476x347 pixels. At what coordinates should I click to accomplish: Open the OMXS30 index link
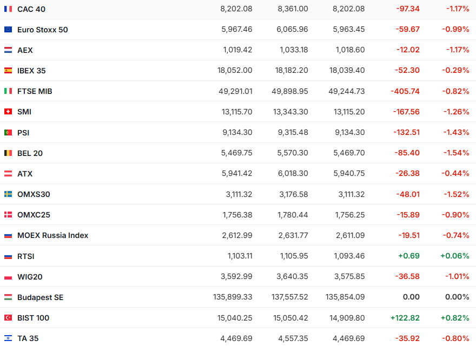pos(34,194)
